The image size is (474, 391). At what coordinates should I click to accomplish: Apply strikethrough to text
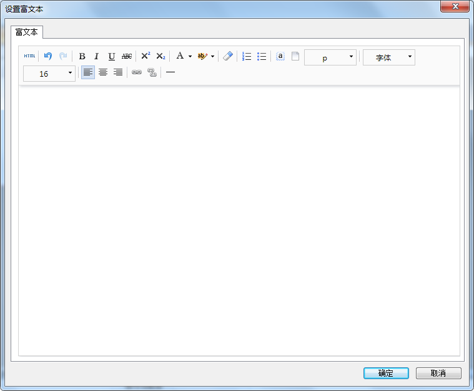(127, 56)
